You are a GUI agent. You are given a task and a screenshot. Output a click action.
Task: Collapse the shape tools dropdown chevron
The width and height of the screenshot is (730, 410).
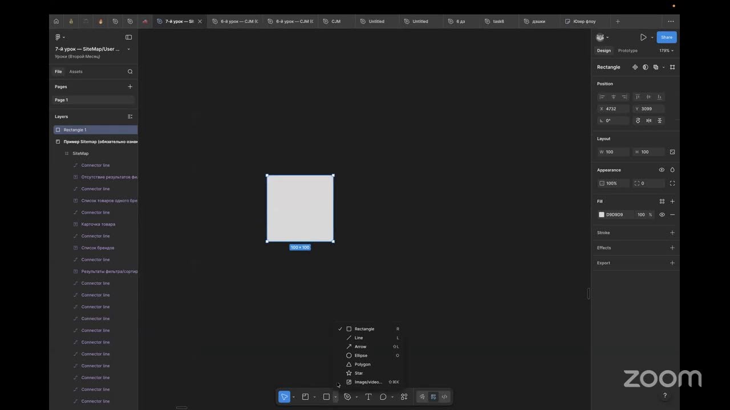click(x=335, y=397)
